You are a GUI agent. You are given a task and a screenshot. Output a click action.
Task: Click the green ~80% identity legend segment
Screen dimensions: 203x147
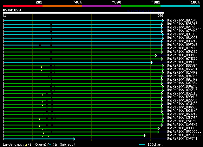141,6
